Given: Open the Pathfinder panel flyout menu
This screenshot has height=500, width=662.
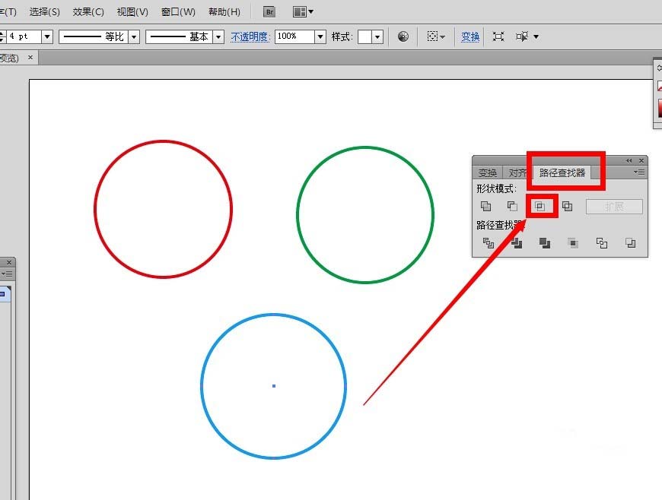Looking at the screenshot, I should [639, 172].
